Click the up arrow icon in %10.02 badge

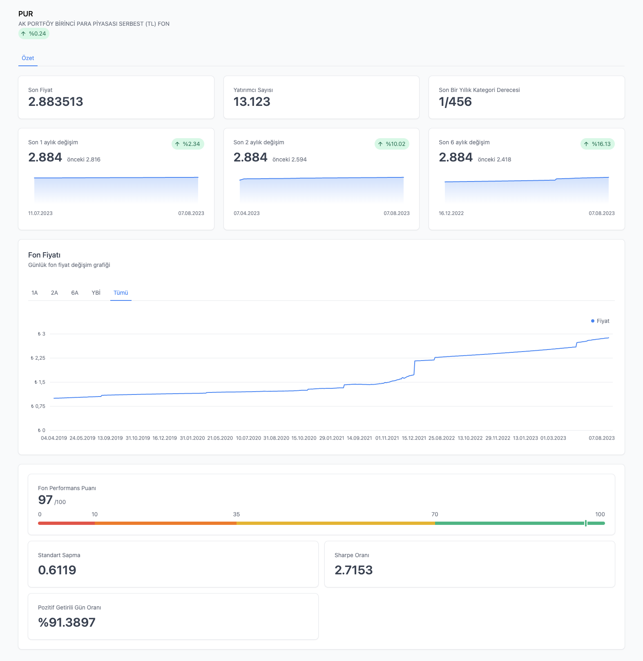point(380,144)
